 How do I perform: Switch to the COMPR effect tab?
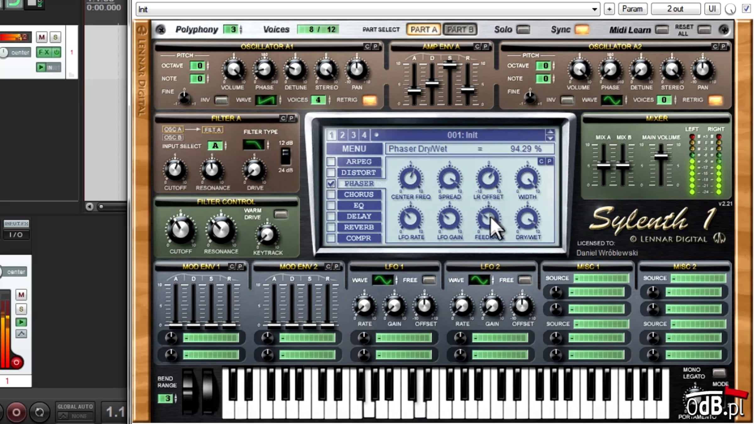(359, 238)
